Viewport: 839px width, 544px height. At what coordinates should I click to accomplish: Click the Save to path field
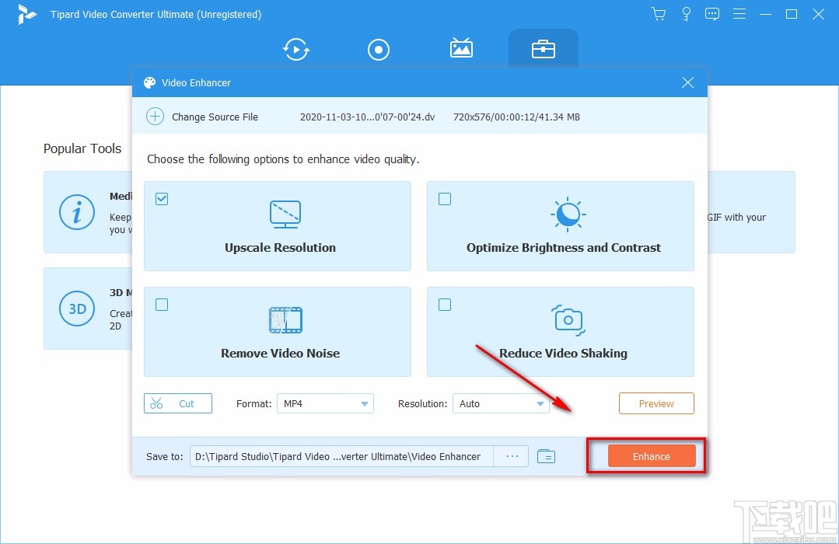click(340, 456)
